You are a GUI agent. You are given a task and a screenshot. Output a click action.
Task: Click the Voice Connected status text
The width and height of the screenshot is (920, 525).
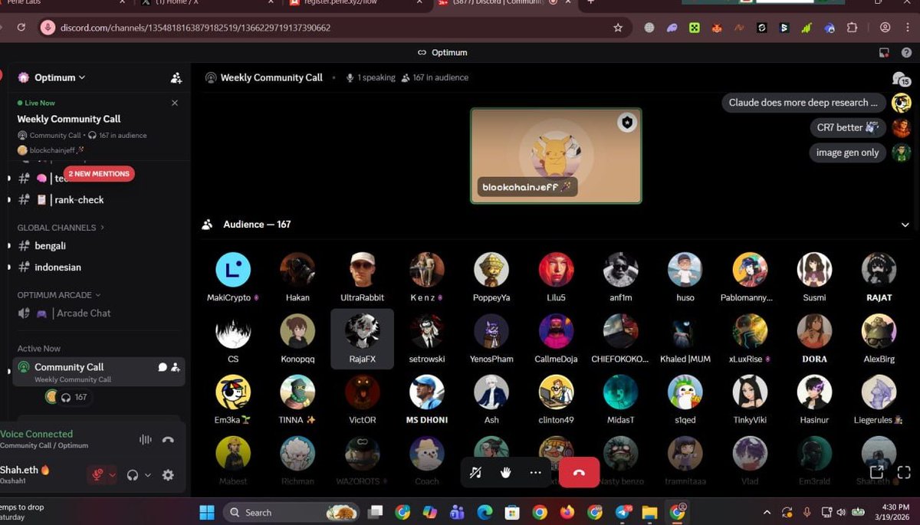coord(37,434)
